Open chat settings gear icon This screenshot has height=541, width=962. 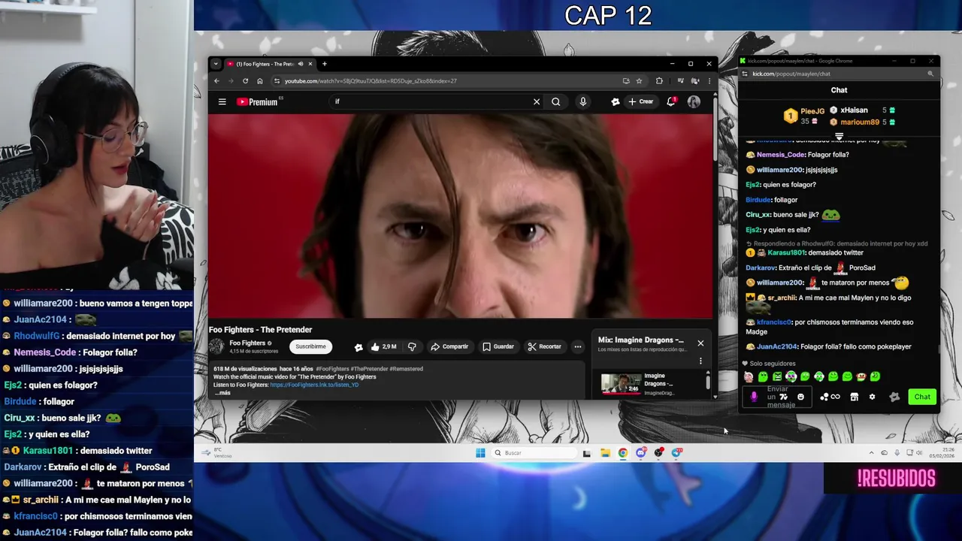872,397
